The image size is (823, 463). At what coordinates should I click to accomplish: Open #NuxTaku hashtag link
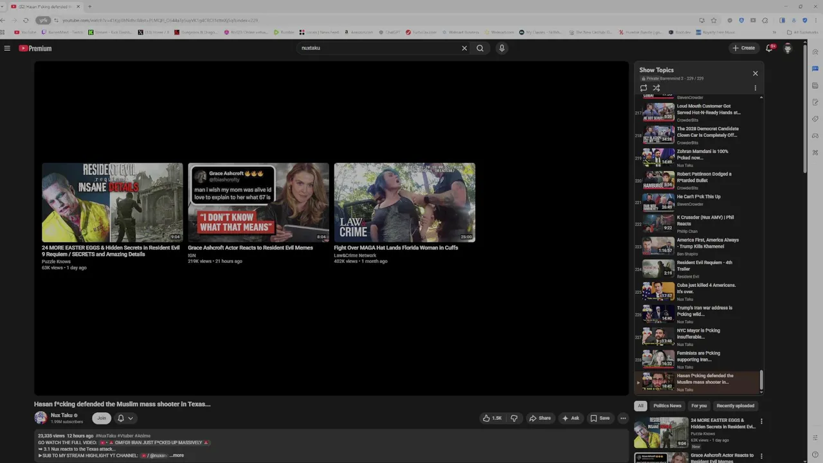coord(106,436)
